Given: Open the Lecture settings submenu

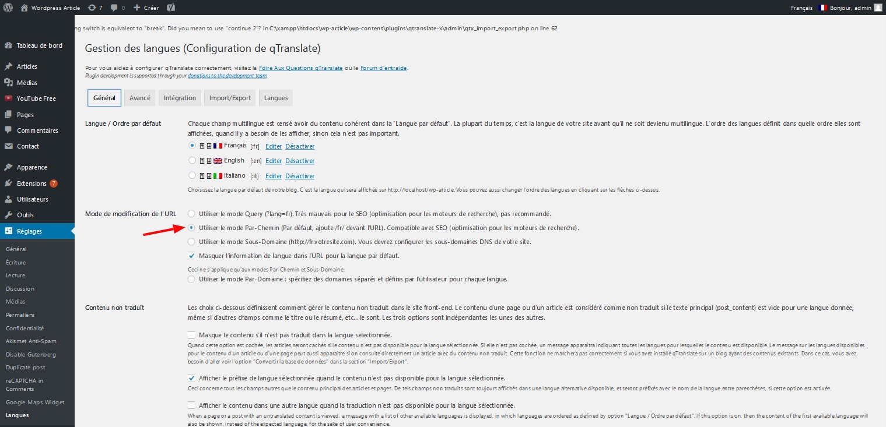Looking at the screenshot, I should point(16,276).
